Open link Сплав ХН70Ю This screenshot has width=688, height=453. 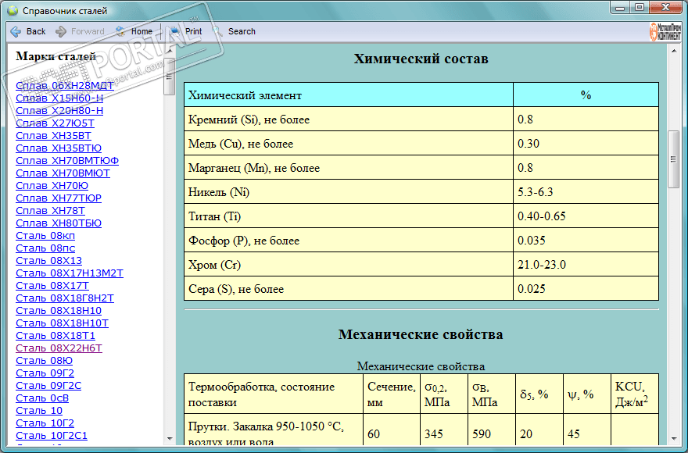52,186
